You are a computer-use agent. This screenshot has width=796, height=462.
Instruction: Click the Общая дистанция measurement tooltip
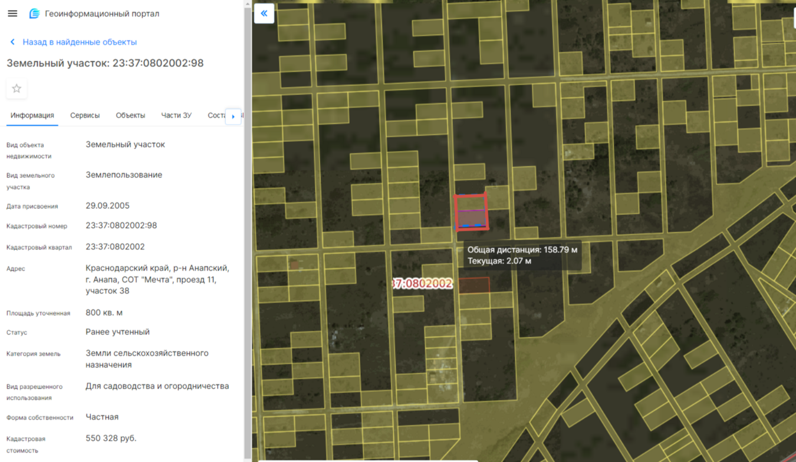coord(522,255)
